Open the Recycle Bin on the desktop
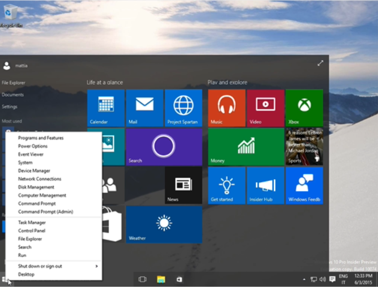378x287 pixels. pos(11,16)
